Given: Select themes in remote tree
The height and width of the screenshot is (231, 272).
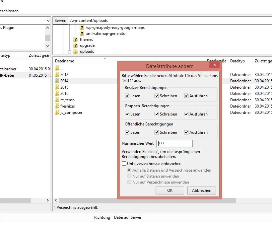Looking at the screenshot, I should point(86,39).
